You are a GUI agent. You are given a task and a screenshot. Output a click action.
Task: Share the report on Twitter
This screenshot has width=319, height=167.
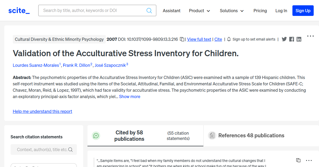tap(284, 39)
